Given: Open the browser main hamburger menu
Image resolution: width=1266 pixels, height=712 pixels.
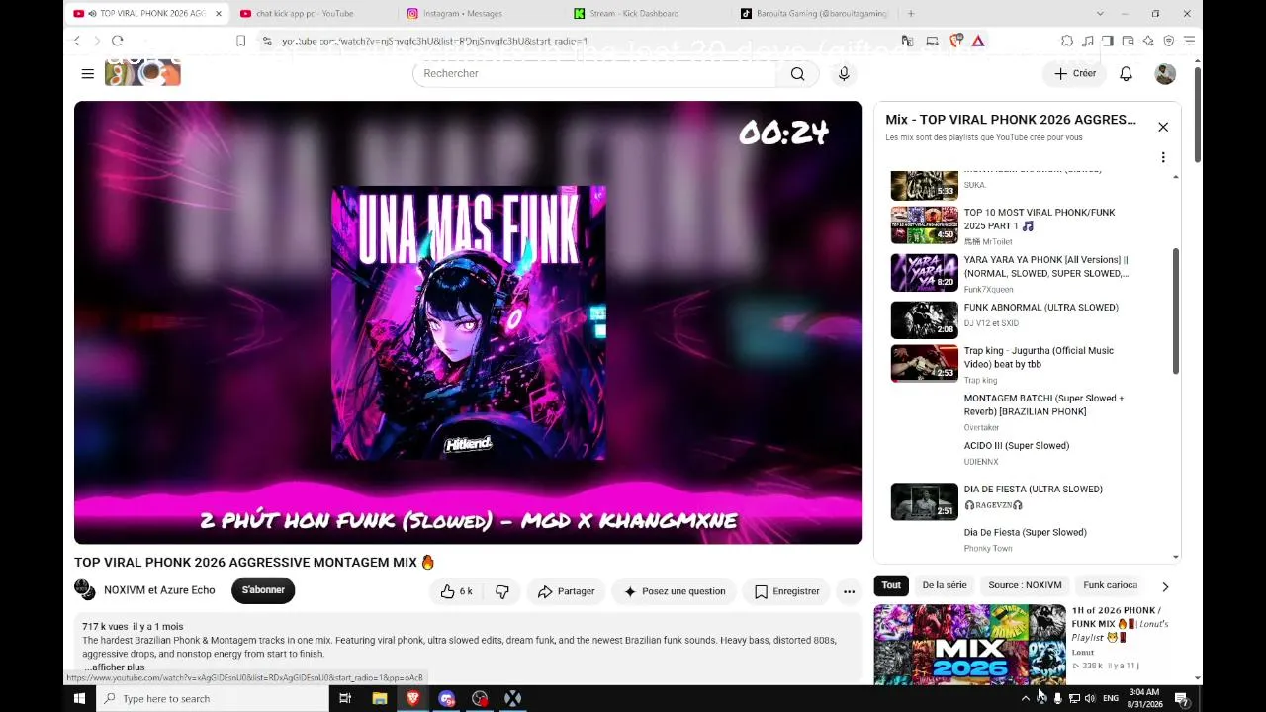Looking at the screenshot, I should 1190,41.
